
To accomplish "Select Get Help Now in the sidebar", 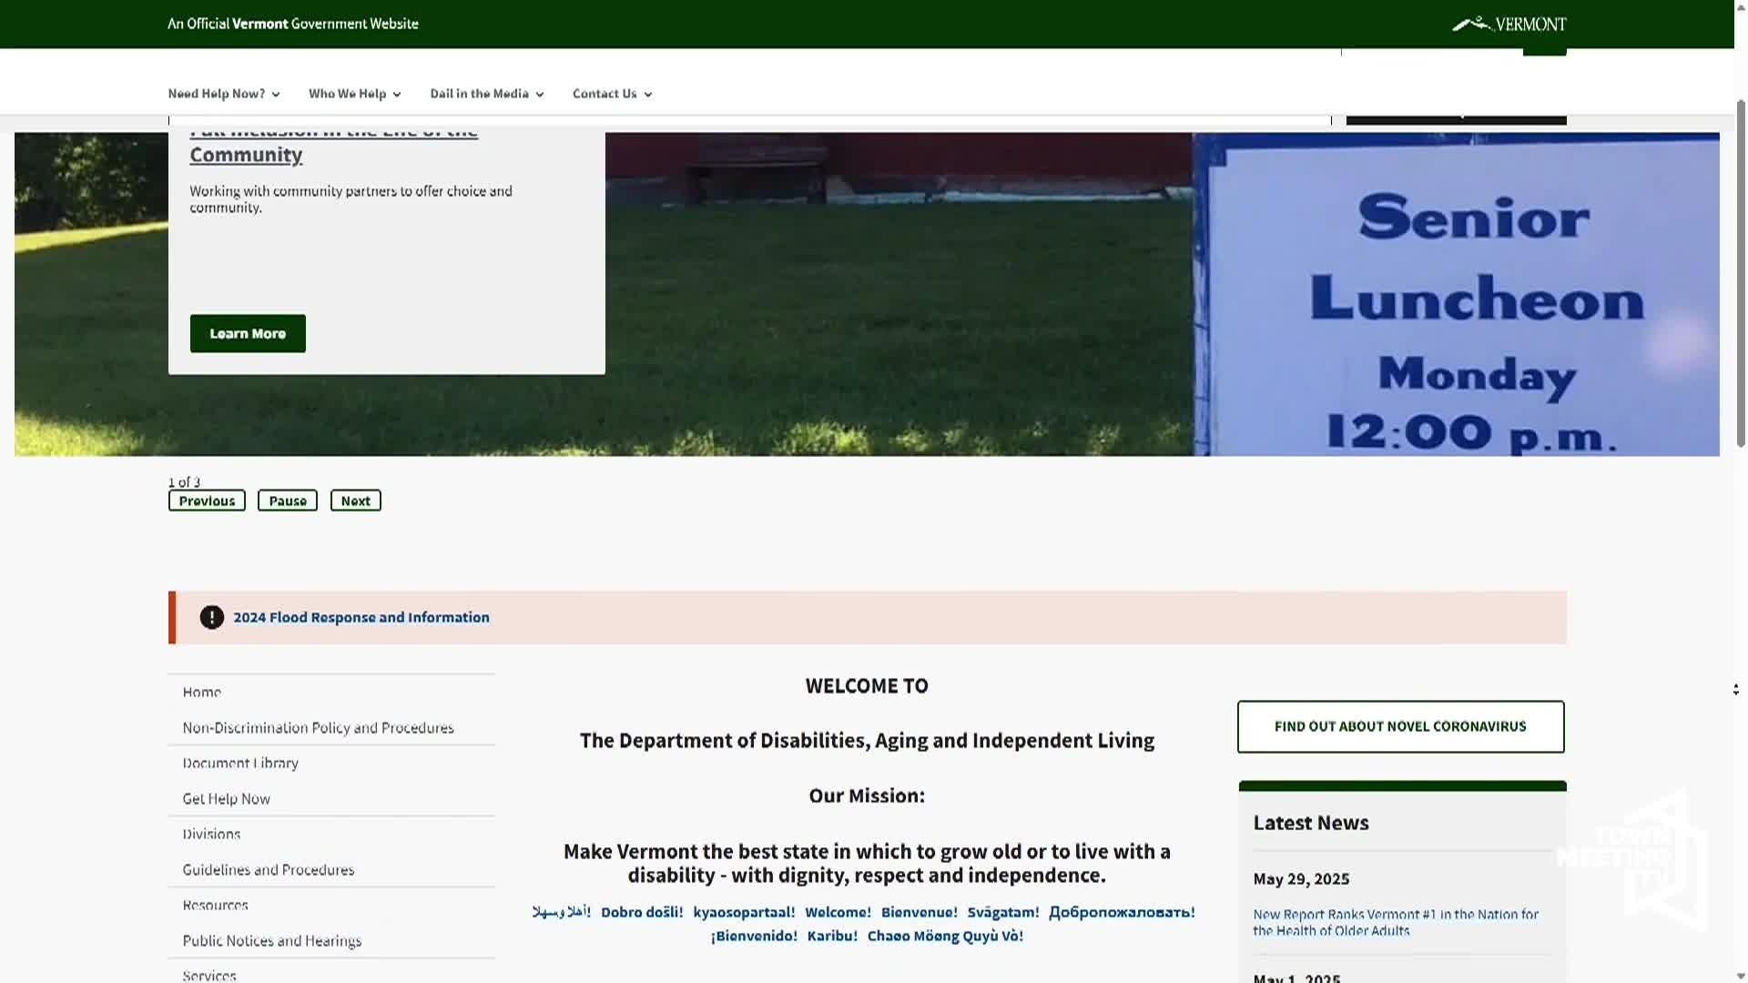I will pyautogui.click(x=226, y=798).
